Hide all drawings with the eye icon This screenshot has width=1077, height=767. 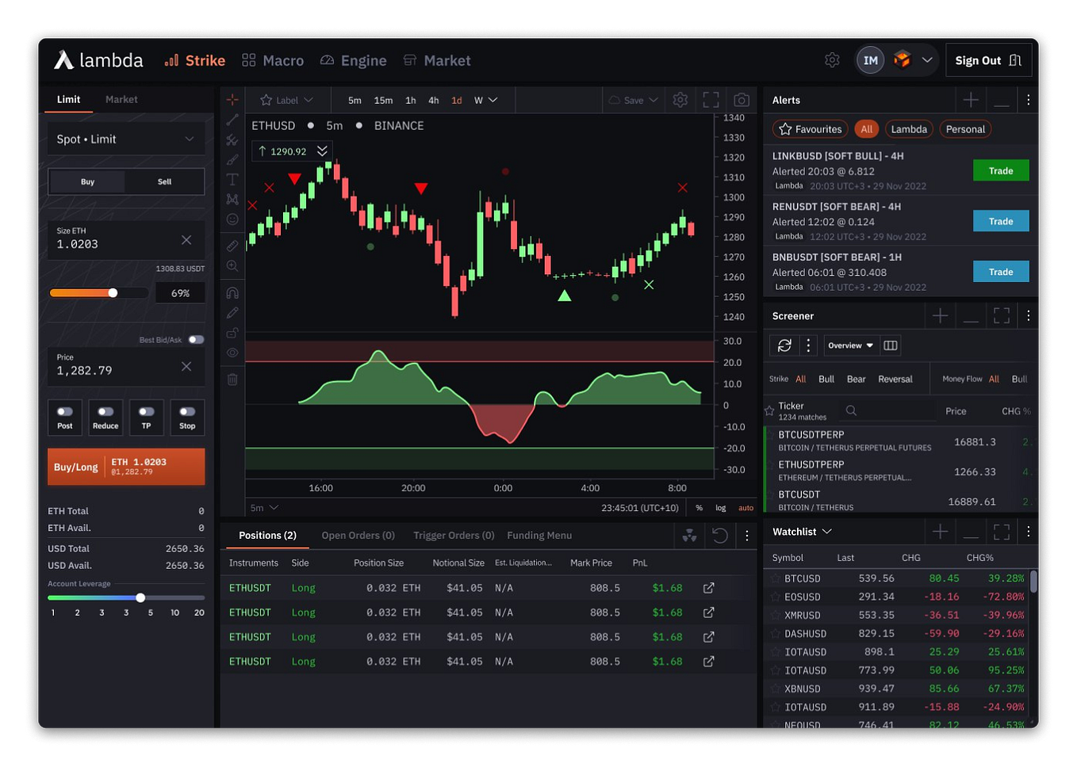tap(232, 352)
